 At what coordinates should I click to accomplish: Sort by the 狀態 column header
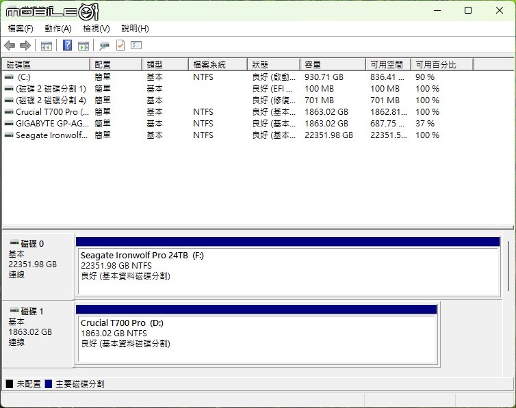tap(274, 65)
